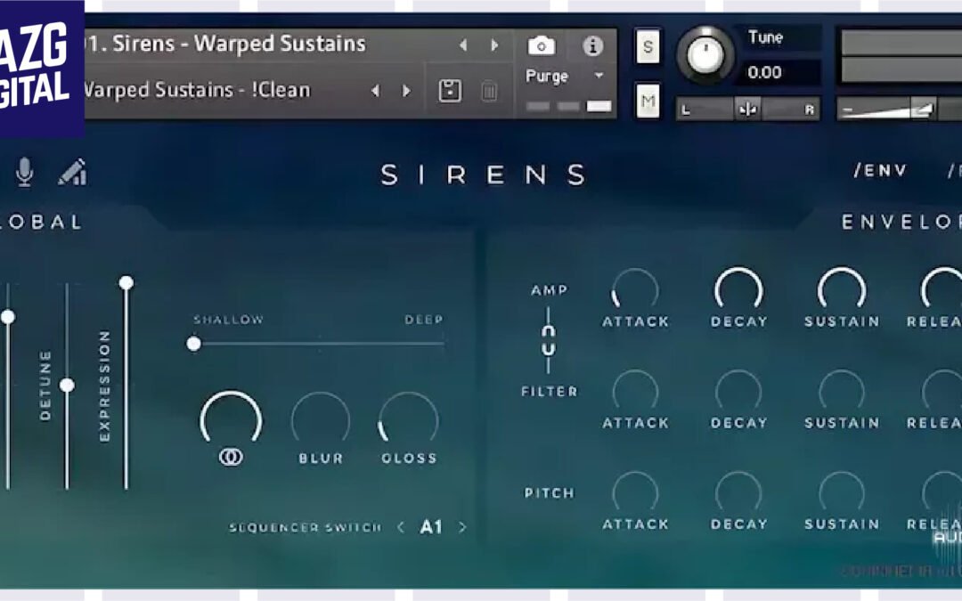Screen dimensions: 962x601
Task: Click the instrument name Sirens - Warped Sustains
Action: (x=239, y=45)
